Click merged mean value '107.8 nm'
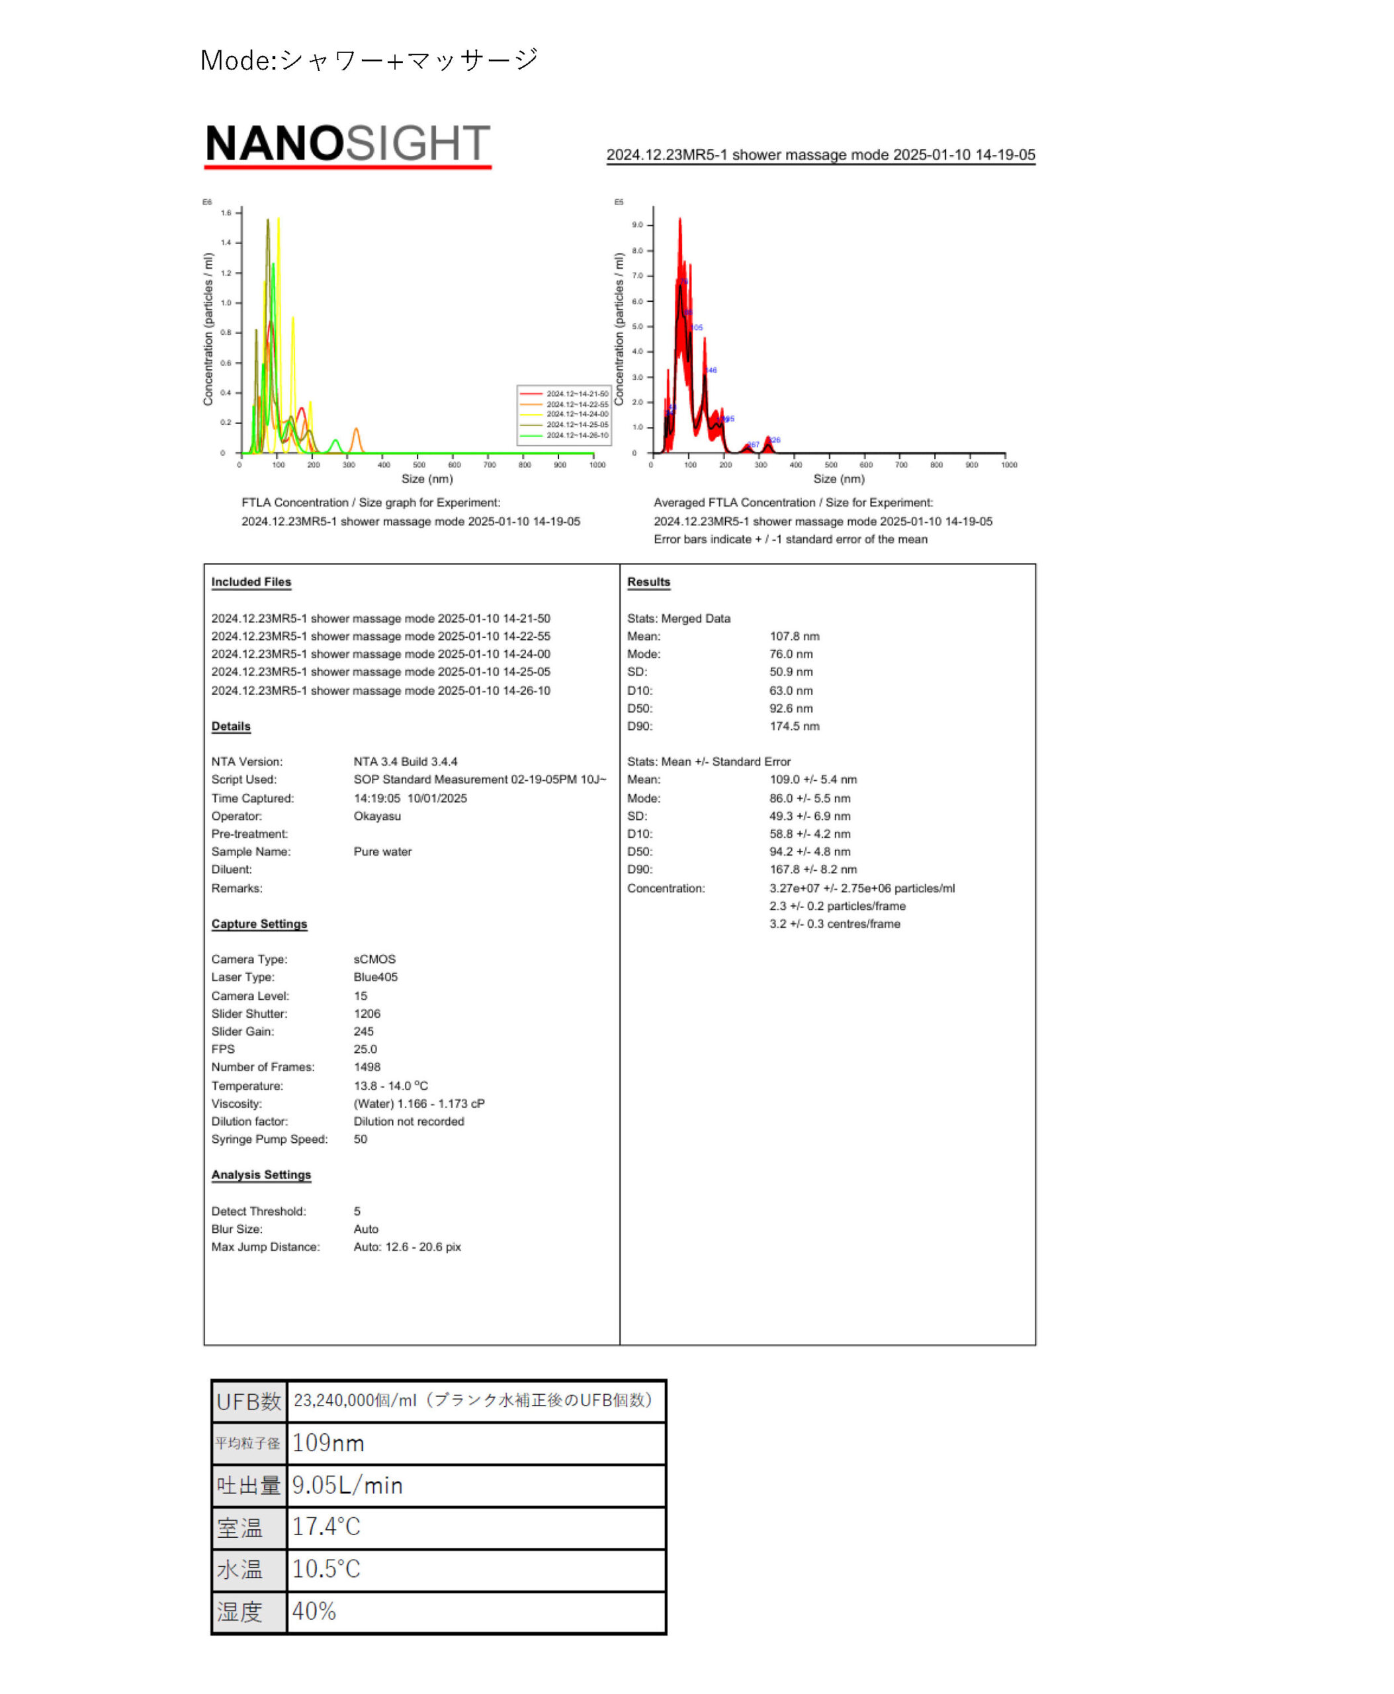The width and height of the screenshot is (1394, 1694). point(794,636)
